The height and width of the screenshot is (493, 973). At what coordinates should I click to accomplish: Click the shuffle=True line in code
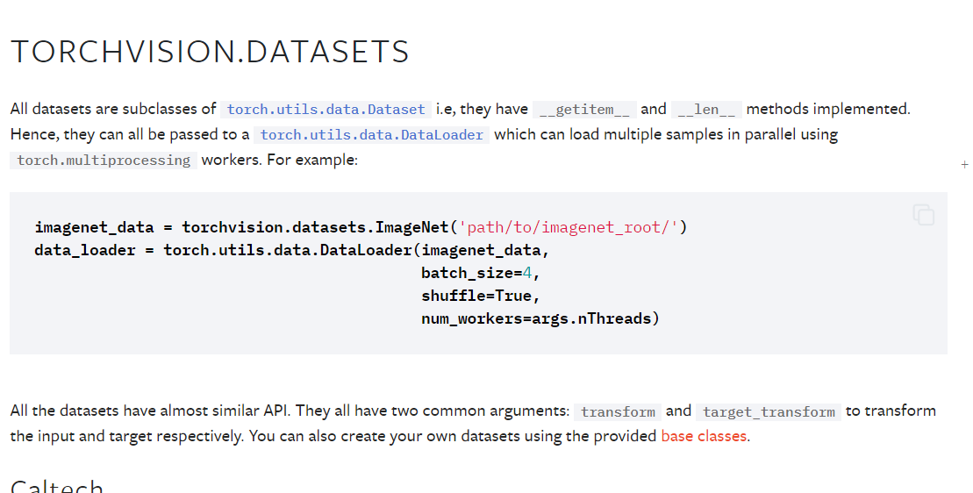480,296
